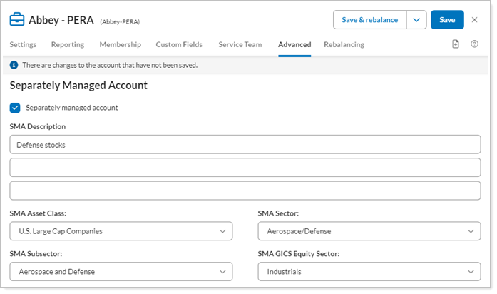The height and width of the screenshot is (294, 497).
Task: Close the Abbey - PERA panel
Action: [475, 20]
